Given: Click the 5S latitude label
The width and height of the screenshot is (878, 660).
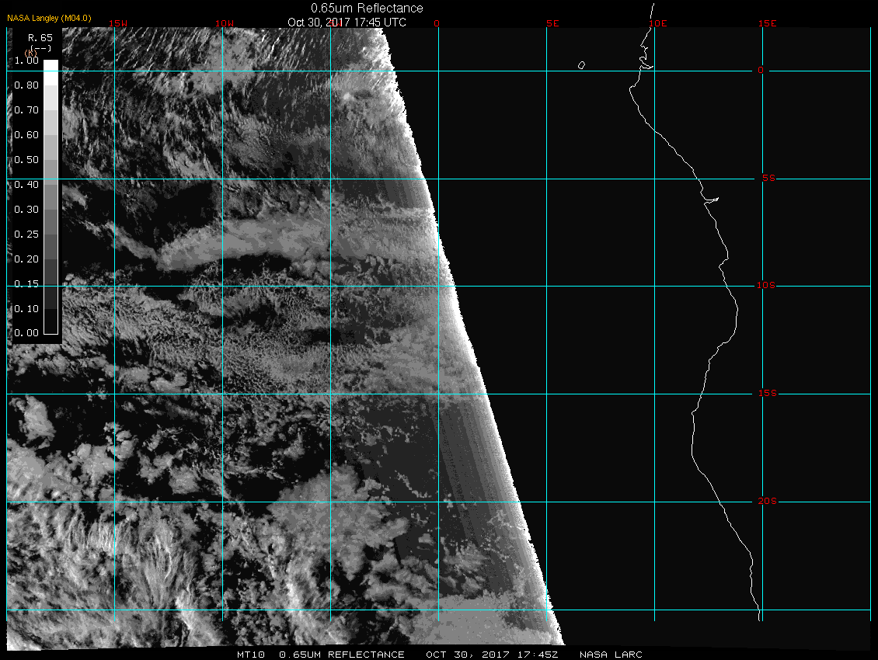Looking at the screenshot, I should [768, 178].
